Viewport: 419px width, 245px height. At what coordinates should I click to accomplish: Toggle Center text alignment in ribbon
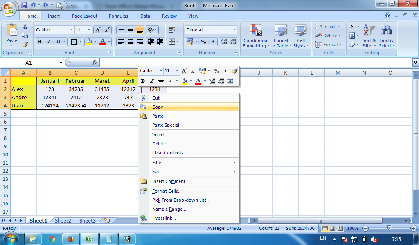click(x=131, y=42)
